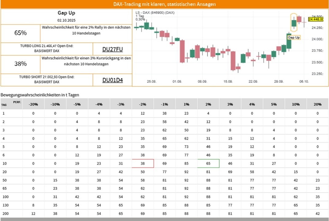The image size is (329, 221).
Task: Click the green-outlined 65 cell in table
Action: tap(208, 164)
